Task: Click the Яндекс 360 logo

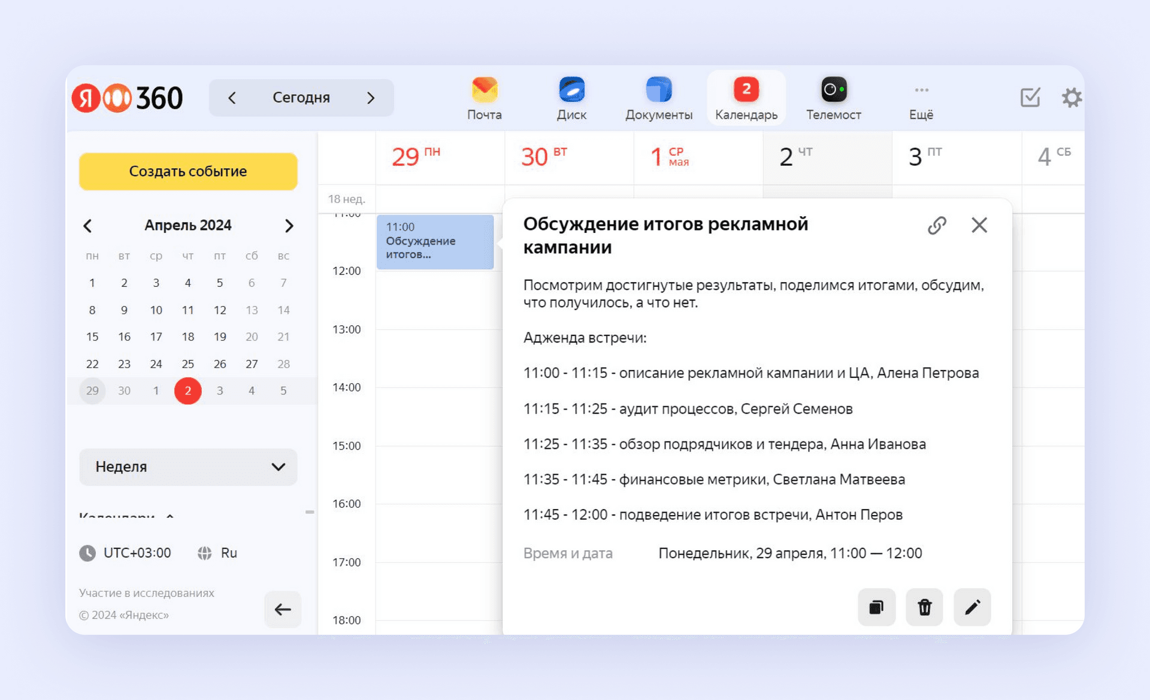Action: coord(128,98)
